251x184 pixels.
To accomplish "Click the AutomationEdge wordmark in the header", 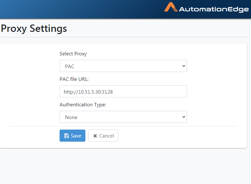I will [214, 10].
